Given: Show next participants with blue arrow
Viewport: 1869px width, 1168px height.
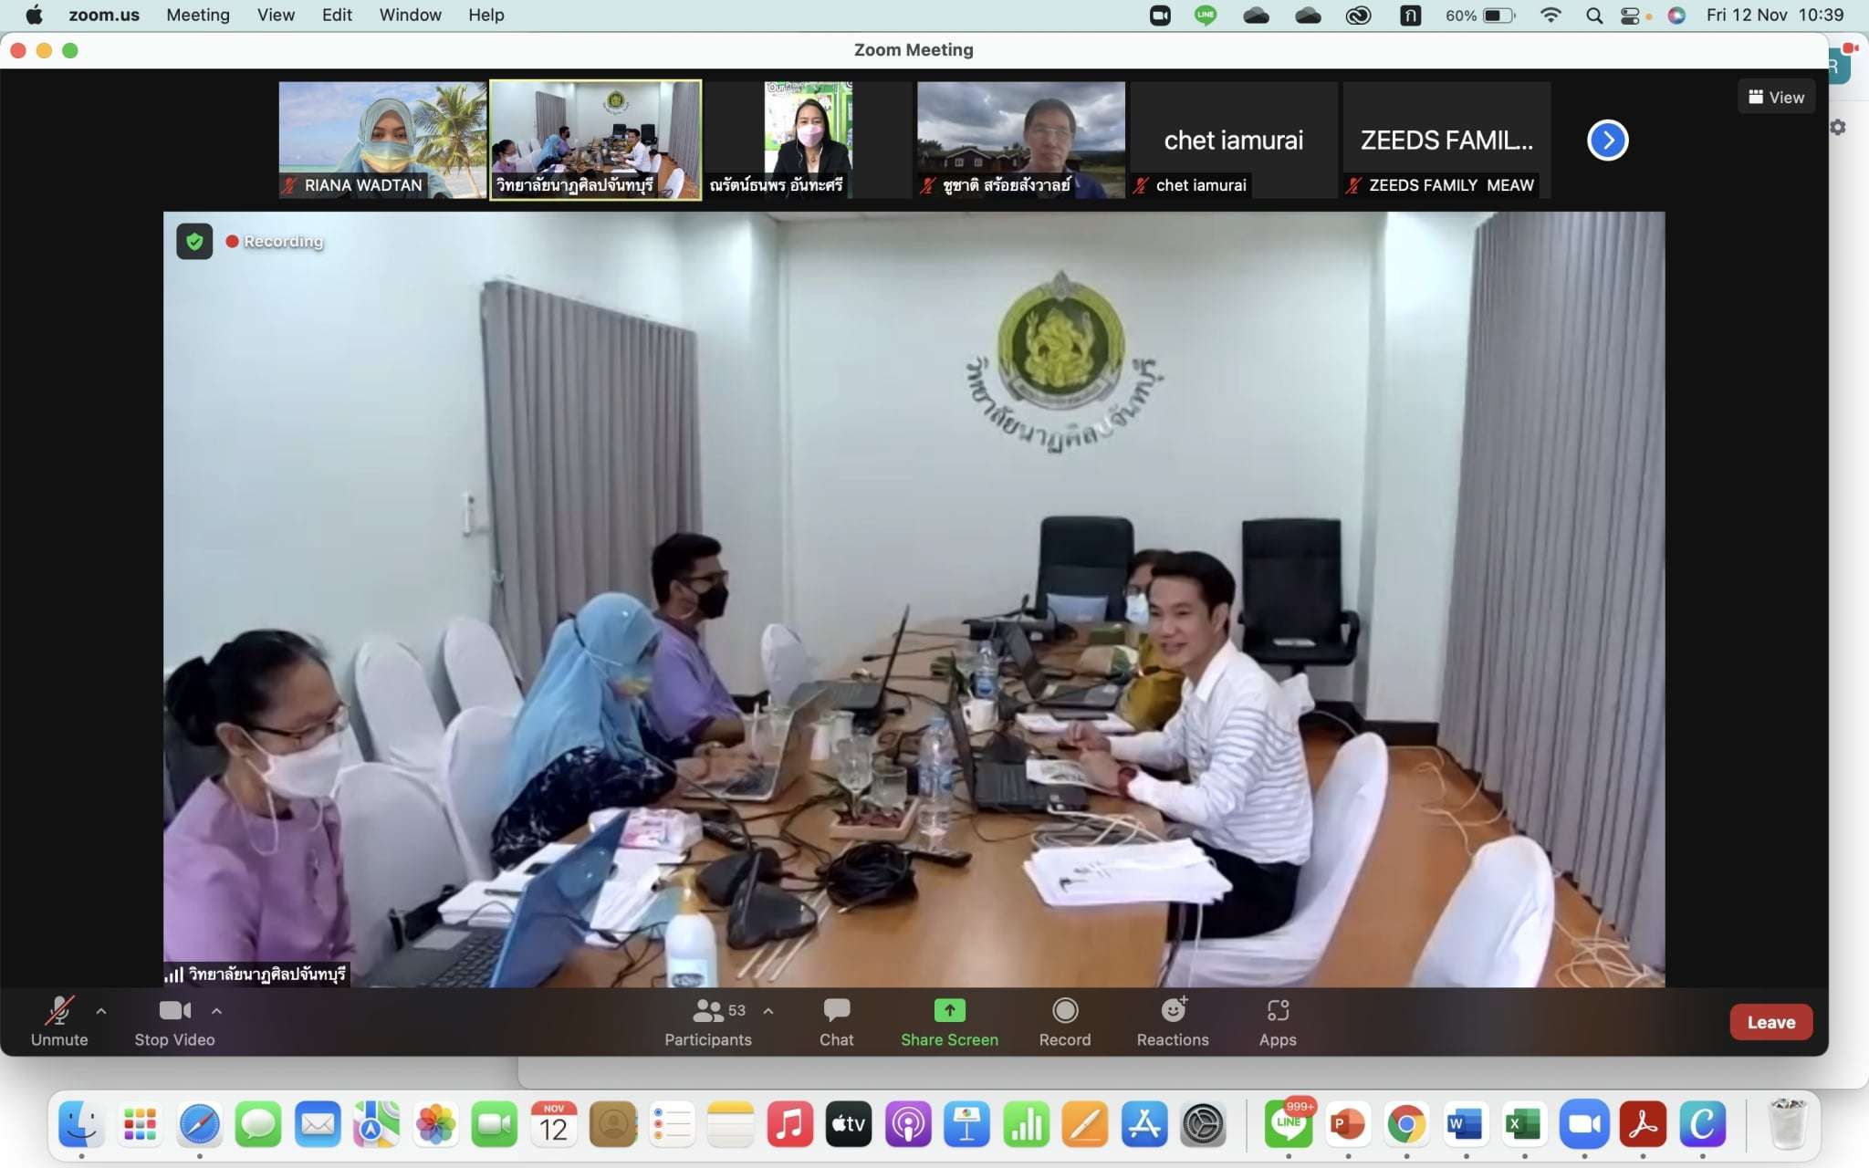Looking at the screenshot, I should pos(1607,141).
